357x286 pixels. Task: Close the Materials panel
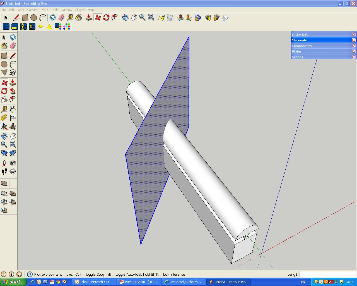point(354,40)
